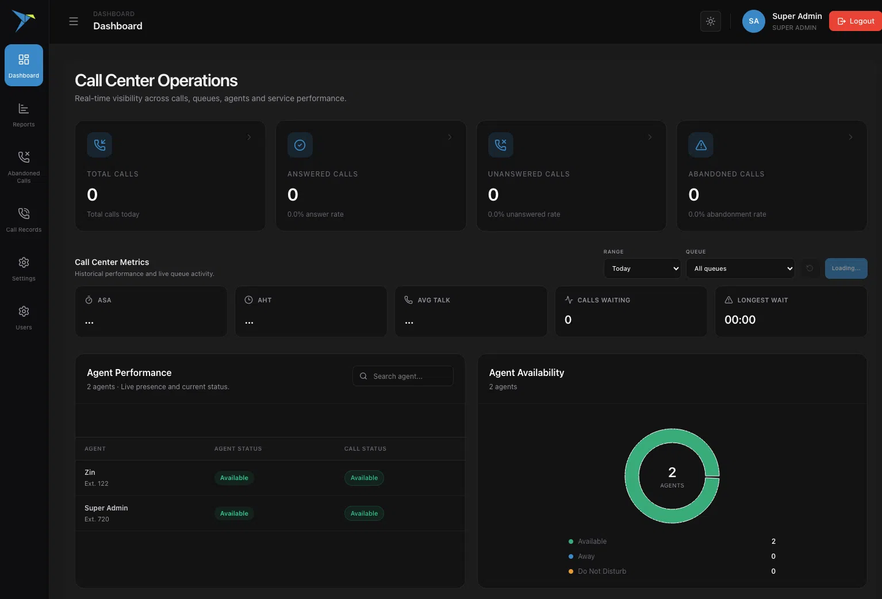Click the Ext. 720 extension text
Screen dimensions: 882x599
coord(97,519)
